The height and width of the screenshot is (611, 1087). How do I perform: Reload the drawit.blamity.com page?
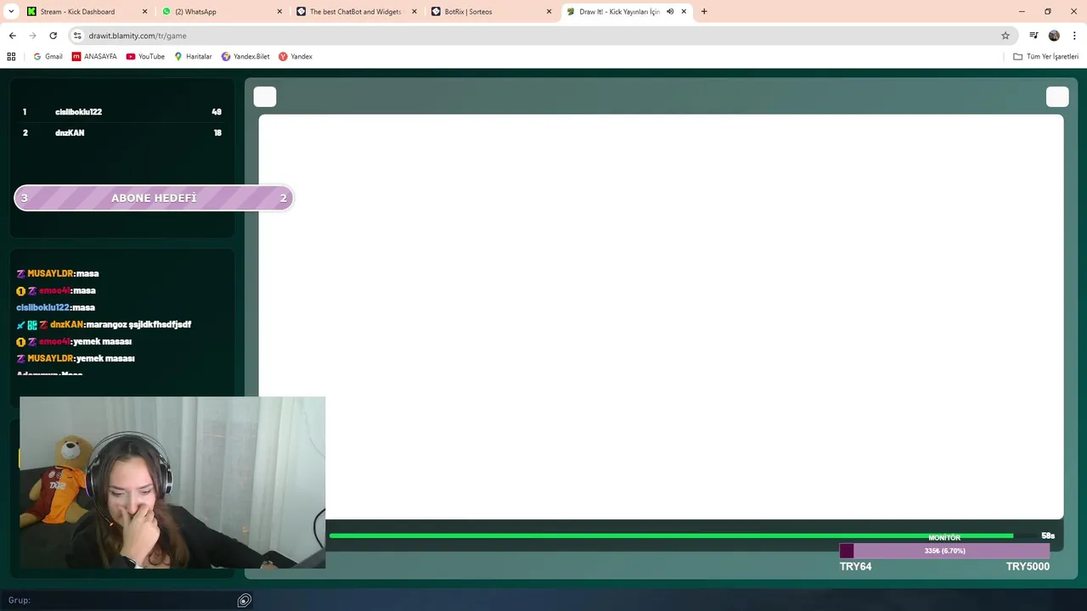(x=53, y=36)
